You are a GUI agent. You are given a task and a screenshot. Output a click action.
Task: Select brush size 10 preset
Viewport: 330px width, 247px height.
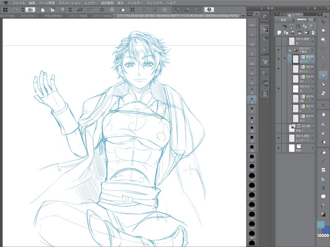click(x=252, y=129)
